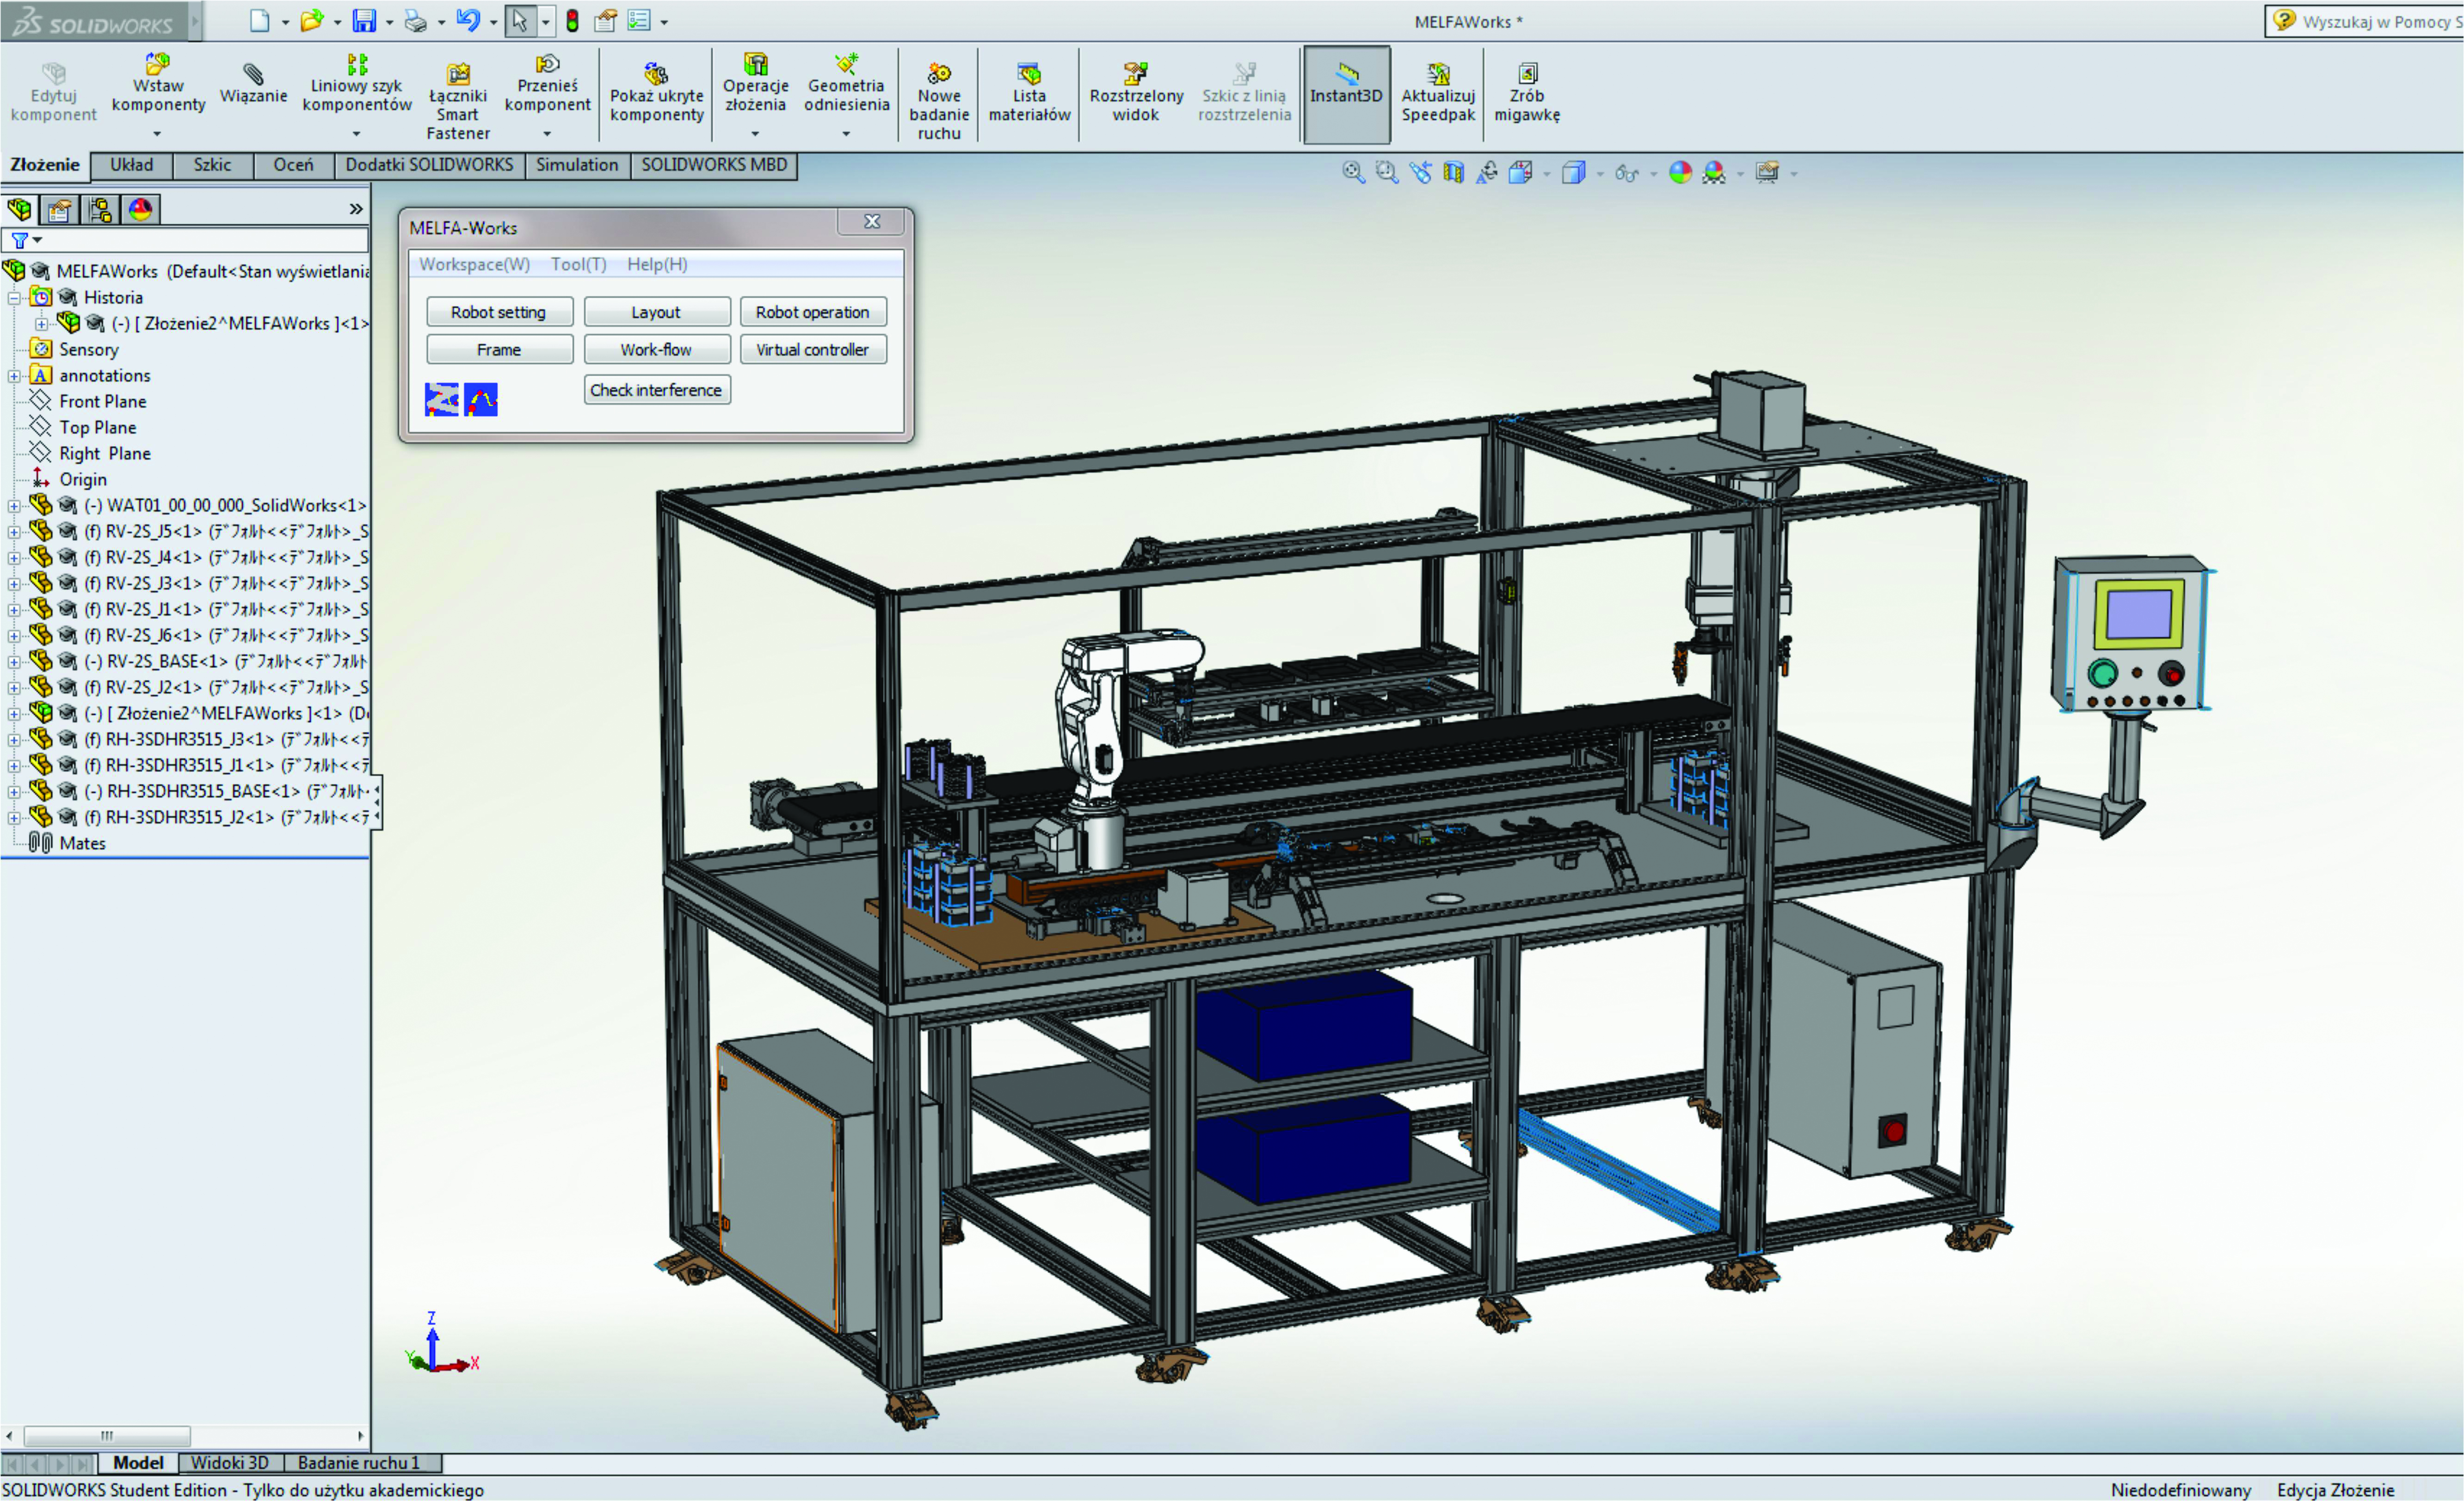2464x1501 pixels.
Task: Click Łączniki Smart Fastener tool
Action: (x=458, y=100)
